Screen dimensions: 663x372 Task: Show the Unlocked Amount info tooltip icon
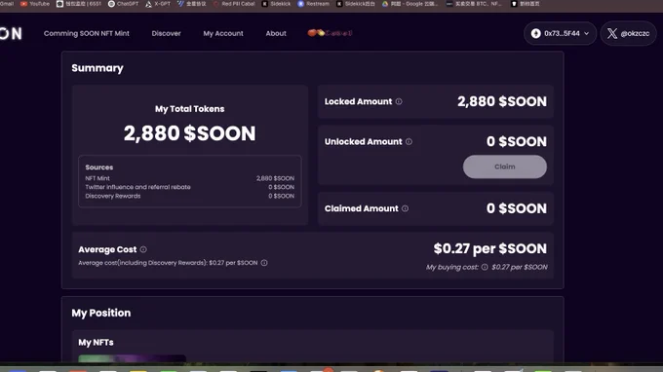(x=409, y=142)
